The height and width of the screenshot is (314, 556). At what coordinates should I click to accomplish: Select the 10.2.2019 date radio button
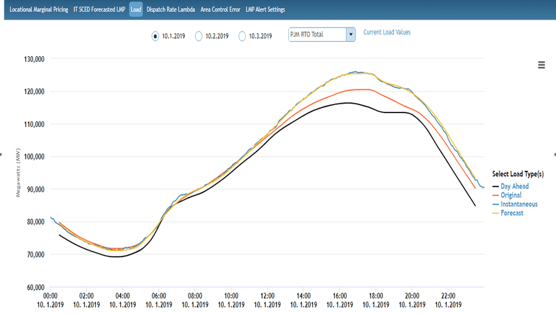199,36
